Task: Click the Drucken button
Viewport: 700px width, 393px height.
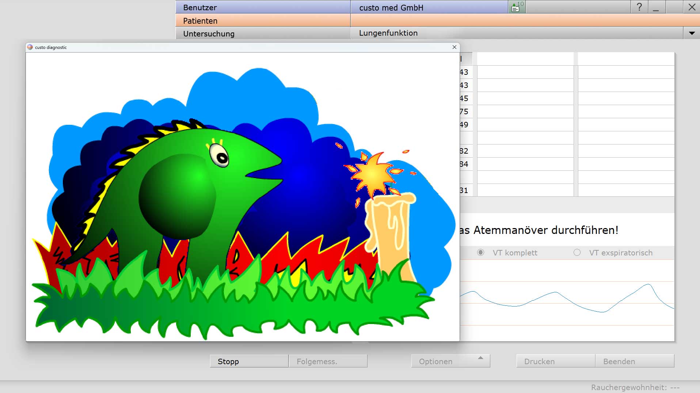Action: point(556,361)
